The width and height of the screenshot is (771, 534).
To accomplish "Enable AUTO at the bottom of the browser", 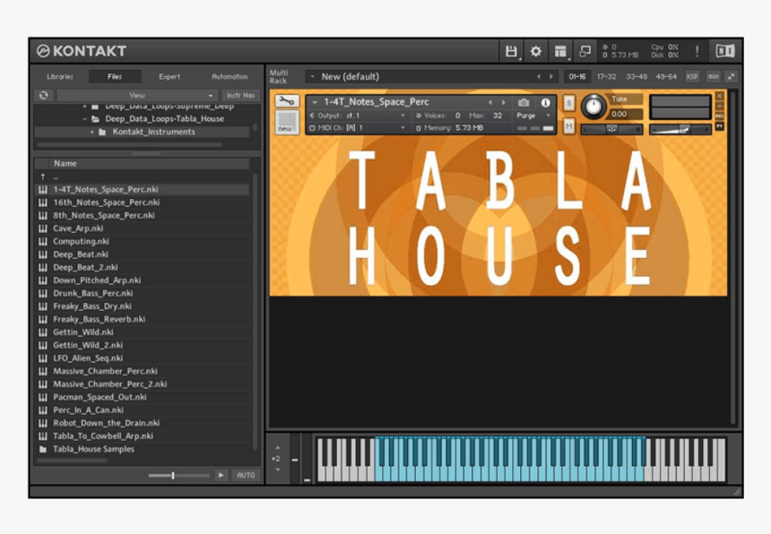I will [x=245, y=476].
